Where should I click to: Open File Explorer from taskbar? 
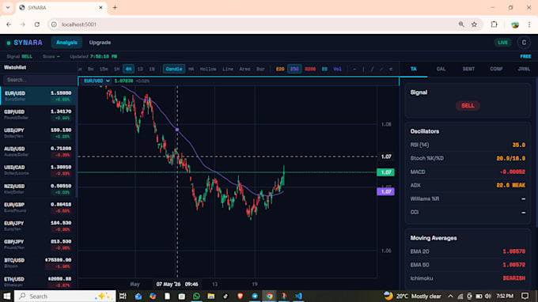(210, 296)
